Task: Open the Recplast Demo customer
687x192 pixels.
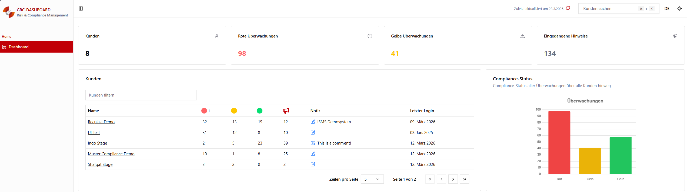Action: [x=101, y=122]
